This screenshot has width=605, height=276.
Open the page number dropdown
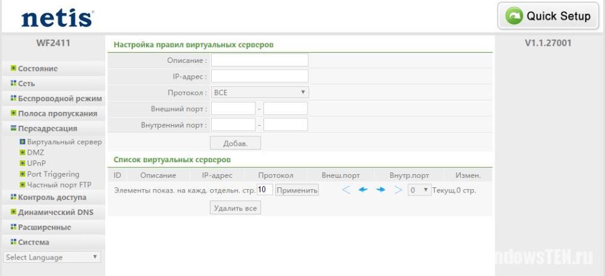419,190
